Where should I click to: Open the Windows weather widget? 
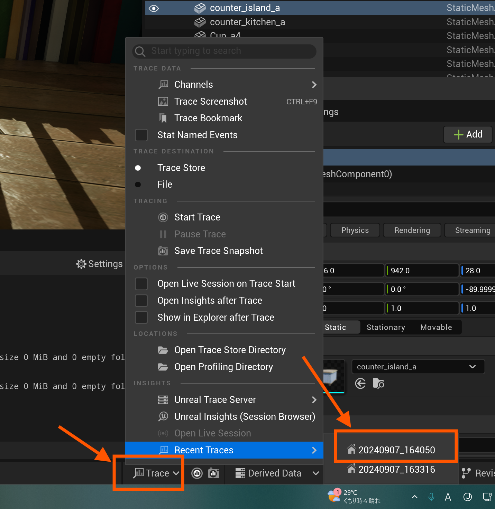354,497
